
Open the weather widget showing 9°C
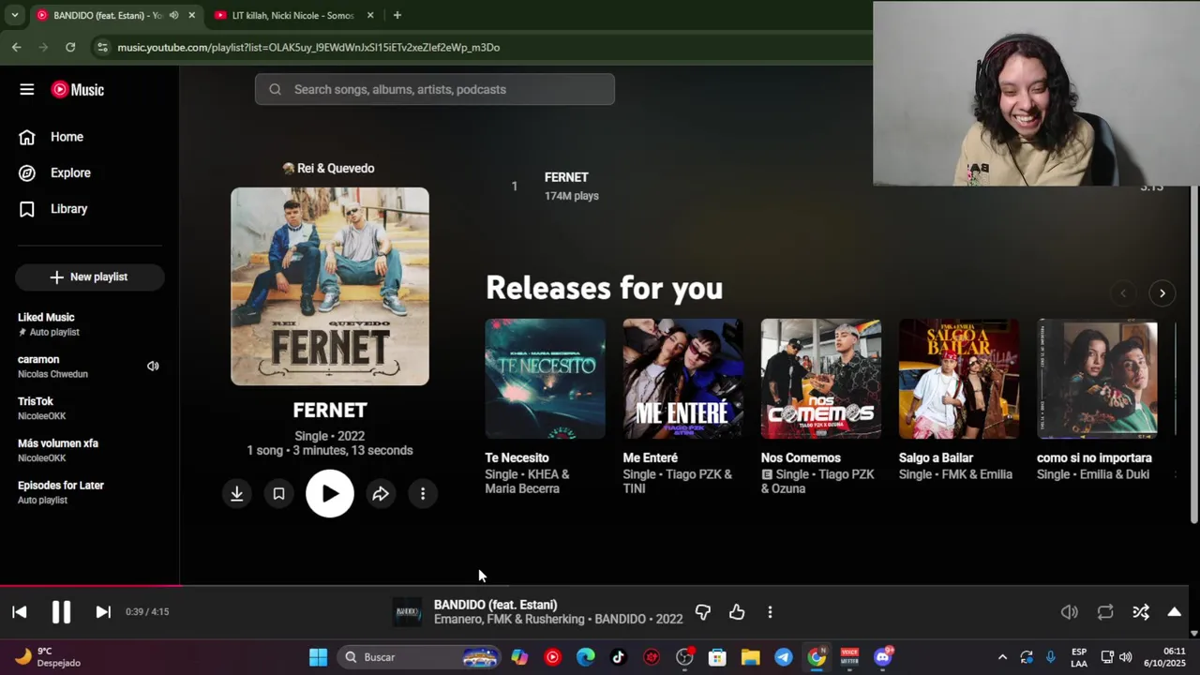(x=49, y=657)
